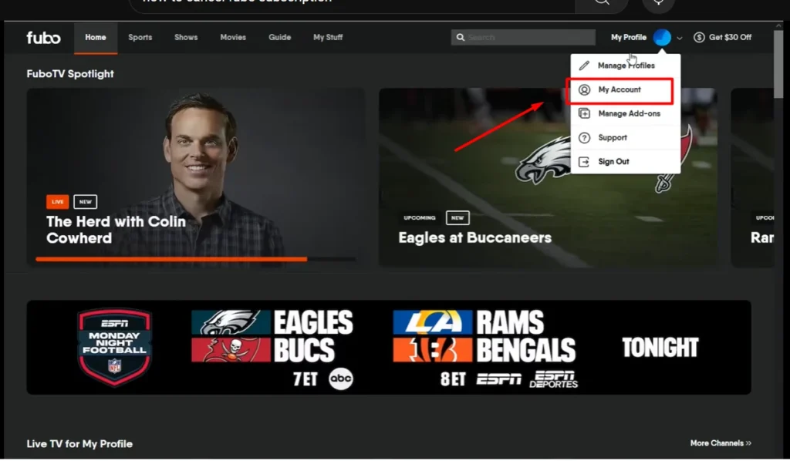The width and height of the screenshot is (790, 461).
Task: Open the More Channels link
Action: (721, 443)
